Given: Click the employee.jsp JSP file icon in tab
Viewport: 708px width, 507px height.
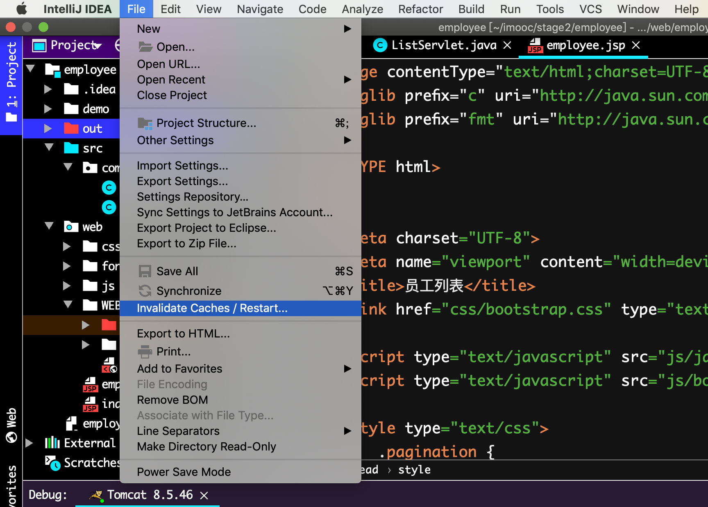Looking at the screenshot, I should tap(535, 45).
